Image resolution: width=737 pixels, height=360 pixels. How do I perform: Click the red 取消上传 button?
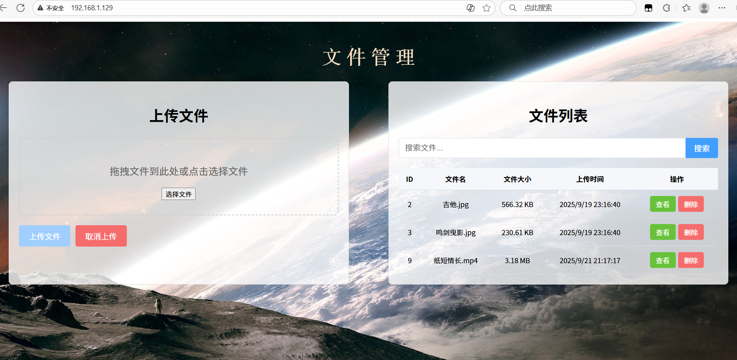pyautogui.click(x=101, y=236)
